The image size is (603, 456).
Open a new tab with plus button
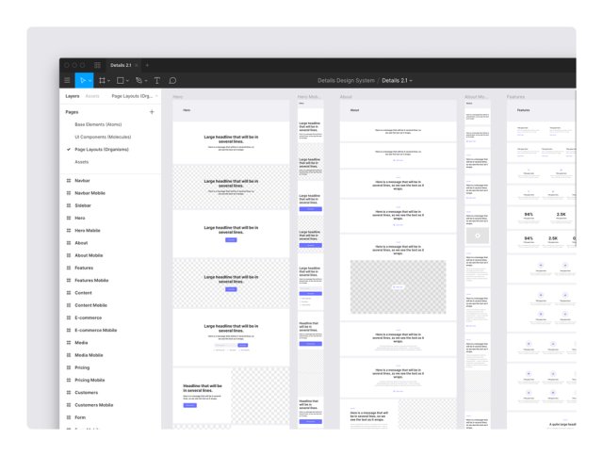coord(147,65)
